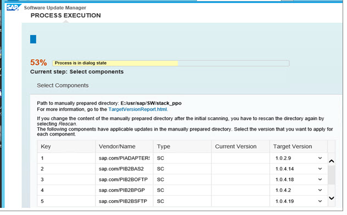This screenshot has width=347, height=215.
Task: Click the Key cell with value 3
Action: (x=66, y=179)
